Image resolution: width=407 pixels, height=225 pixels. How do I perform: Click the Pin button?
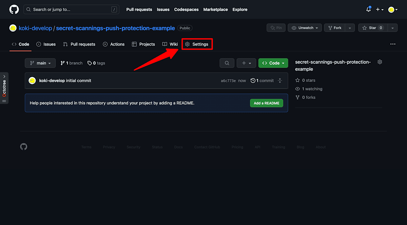coord(276,28)
